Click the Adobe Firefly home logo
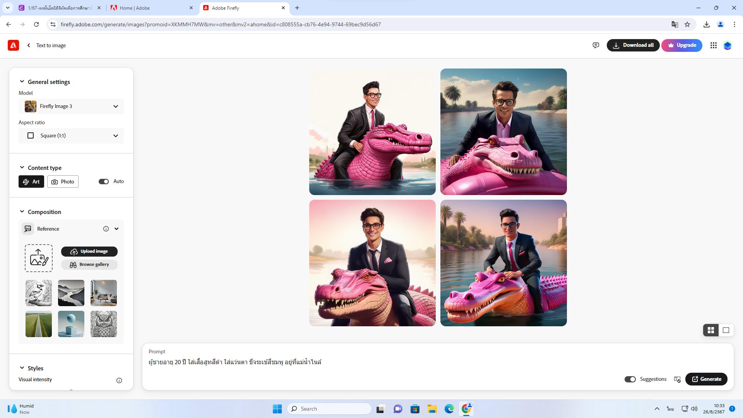The height and width of the screenshot is (418, 743). 13,45
